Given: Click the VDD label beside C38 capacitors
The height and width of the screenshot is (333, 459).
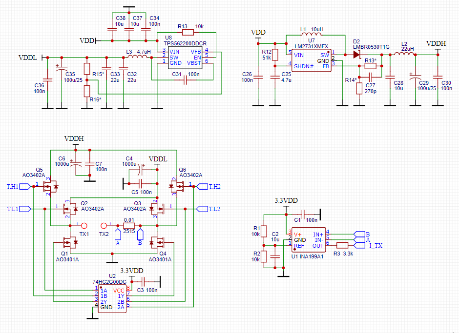Looking at the screenshot, I should pyautogui.click(x=87, y=40).
